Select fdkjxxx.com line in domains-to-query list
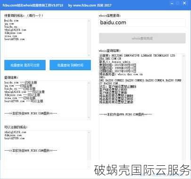191x179 pixels. [13, 33]
